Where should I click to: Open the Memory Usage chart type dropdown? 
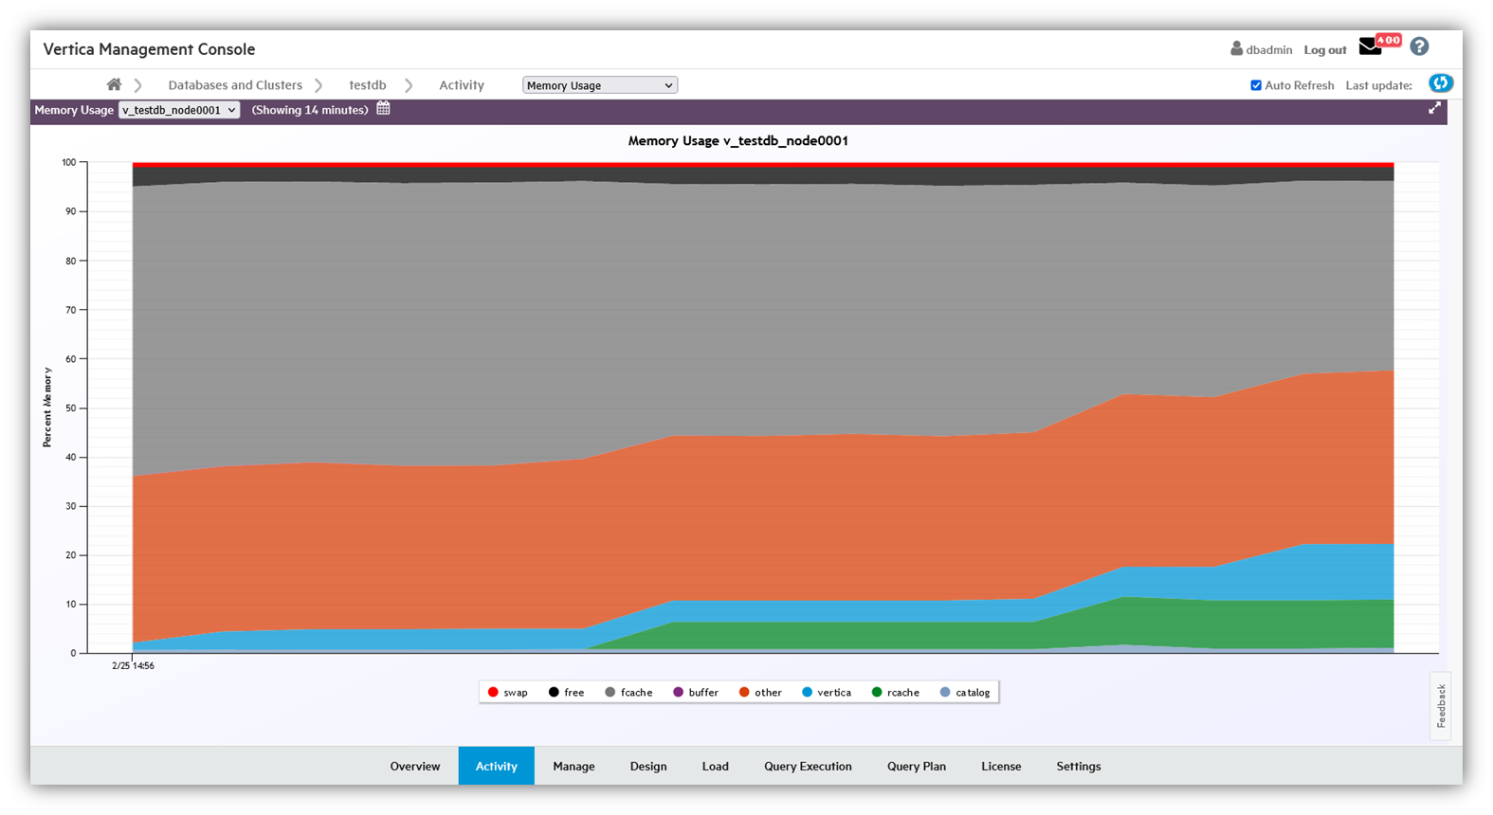(599, 85)
